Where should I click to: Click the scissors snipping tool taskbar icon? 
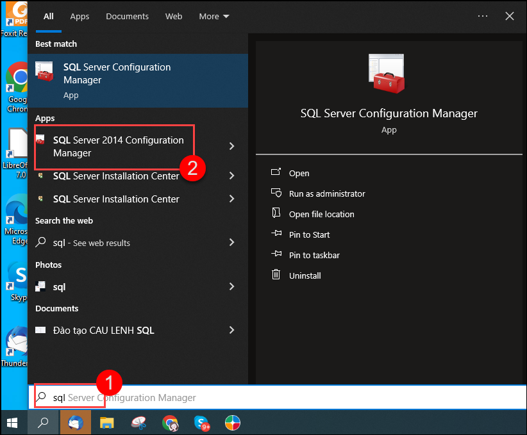coord(138,423)
